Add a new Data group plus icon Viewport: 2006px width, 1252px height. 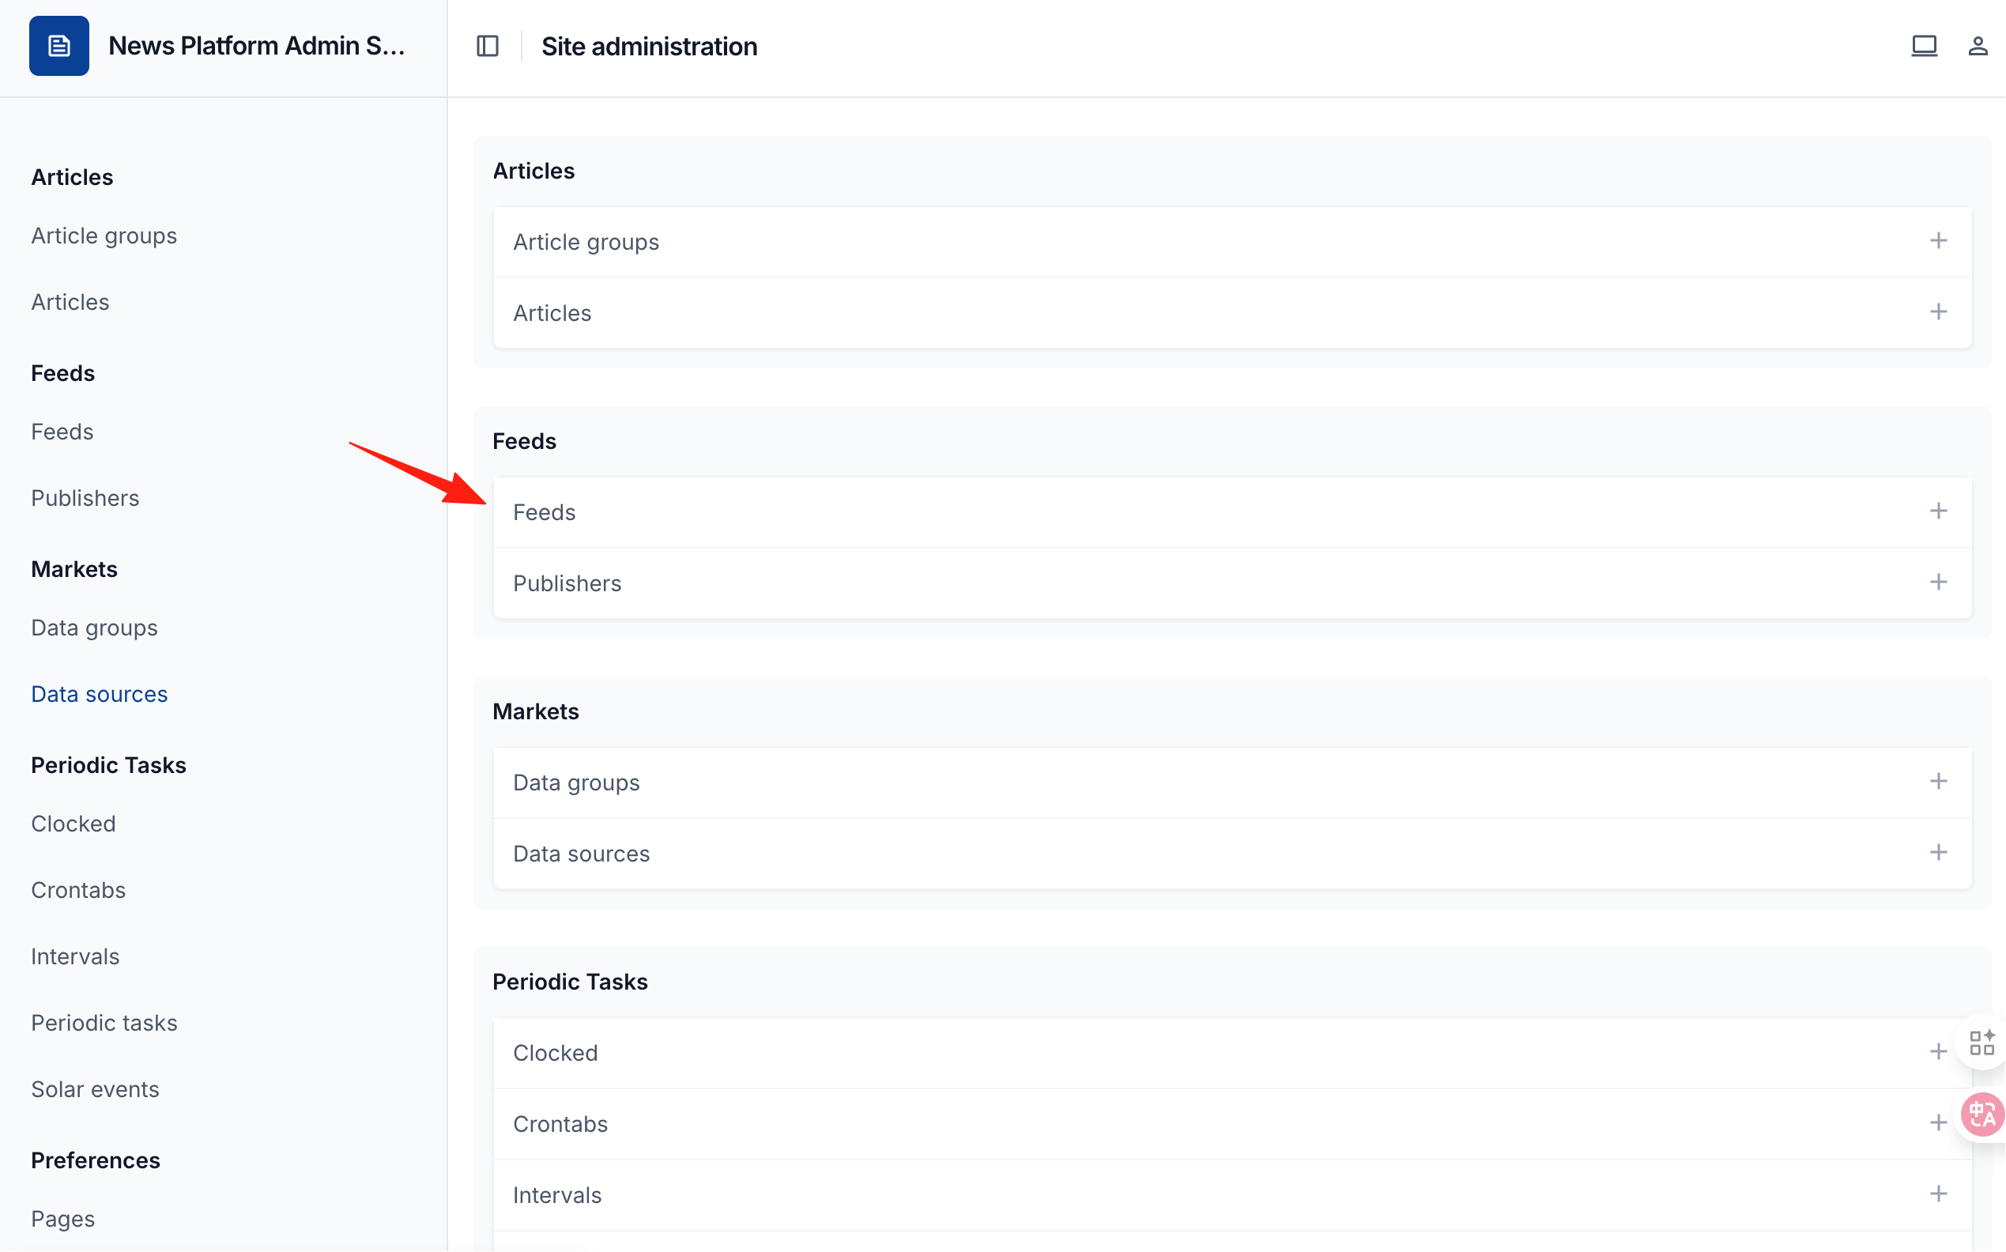tap(1938, 782)
